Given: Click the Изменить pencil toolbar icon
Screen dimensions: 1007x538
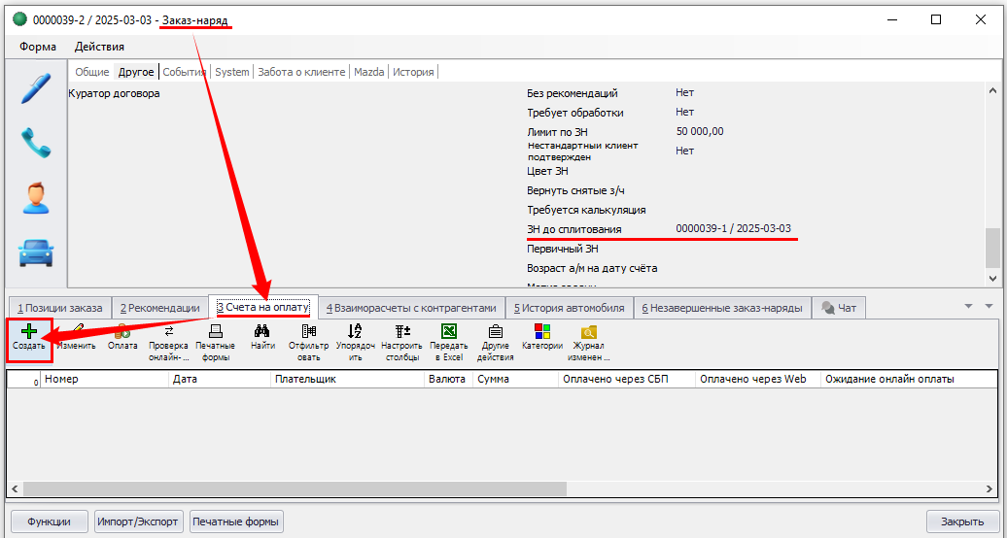Looking at the screenshot, I should tap(76, 332).
